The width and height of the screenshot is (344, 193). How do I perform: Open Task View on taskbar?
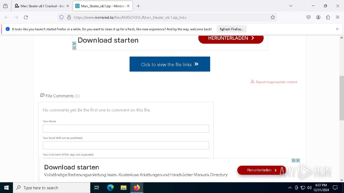(97, 188)
